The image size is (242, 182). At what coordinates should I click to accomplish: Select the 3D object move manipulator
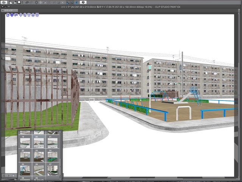[x=21, y=15]
